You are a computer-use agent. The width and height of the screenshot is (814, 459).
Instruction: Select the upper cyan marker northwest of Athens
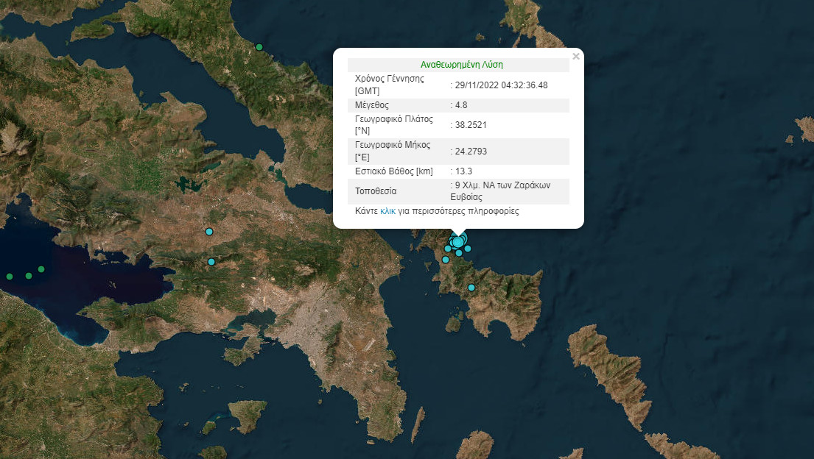pyautogui.click(x=209, y=232)
